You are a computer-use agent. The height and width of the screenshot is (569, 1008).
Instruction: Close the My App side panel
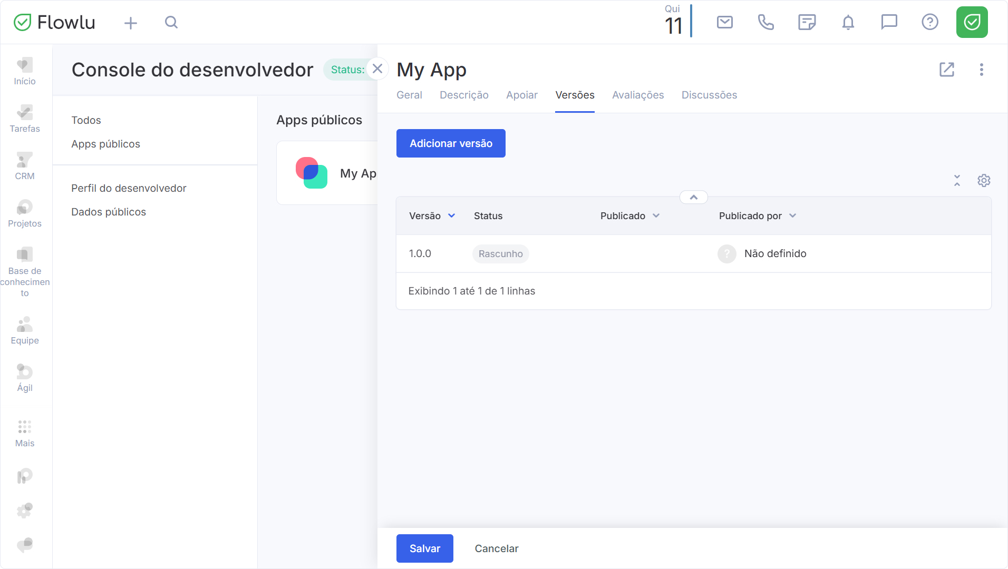point(377,69)
